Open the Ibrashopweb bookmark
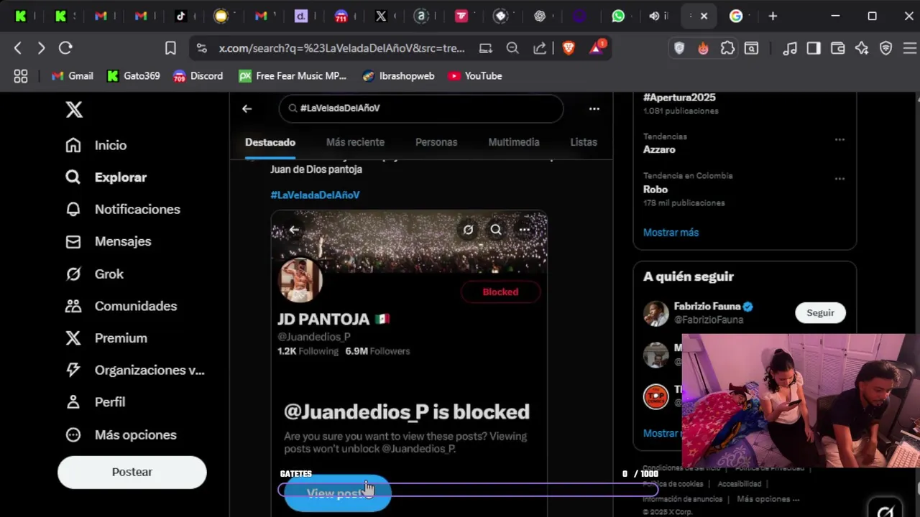 pos(398,76)
